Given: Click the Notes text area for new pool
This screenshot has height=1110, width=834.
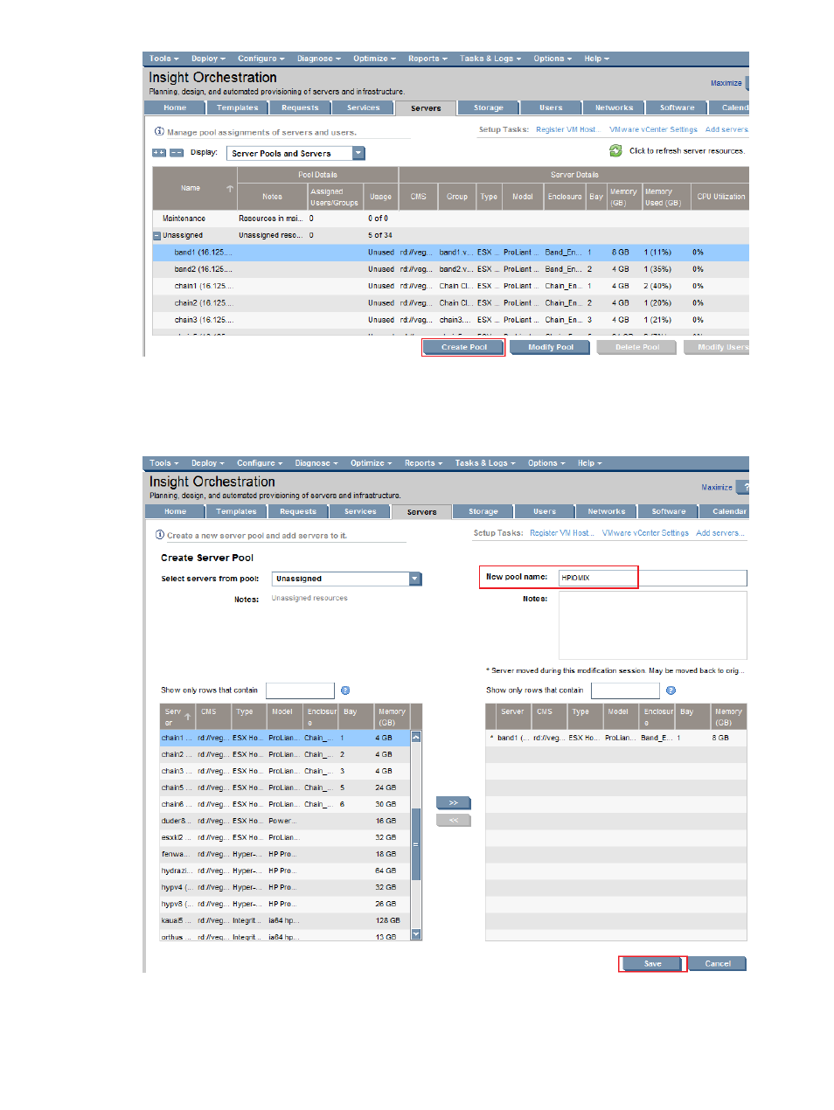Looking at the screenshot, I should 653,625.
